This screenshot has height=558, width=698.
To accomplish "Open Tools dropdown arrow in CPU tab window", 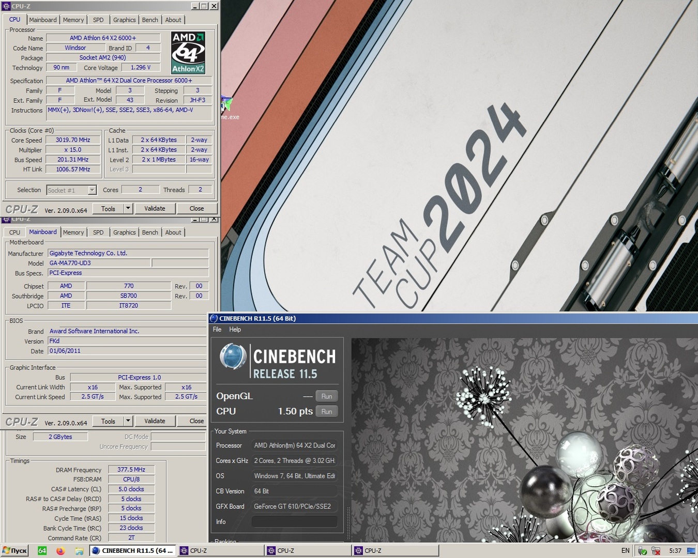I will click(128, 209).
